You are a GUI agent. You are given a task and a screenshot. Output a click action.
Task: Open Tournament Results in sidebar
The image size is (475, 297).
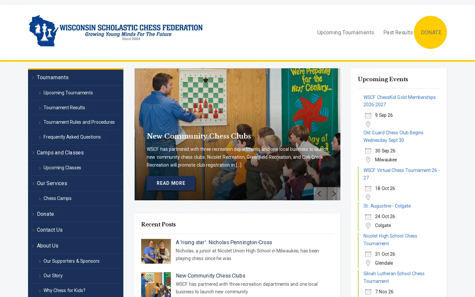pos(76,108)
